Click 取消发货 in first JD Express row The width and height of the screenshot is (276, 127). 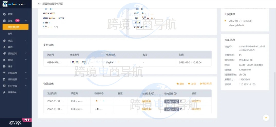click(196, 101)
